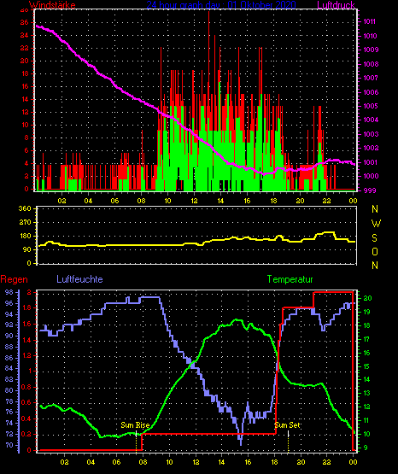
Task: Click rain axis value 1.6
Action: [x=26, y=324]
